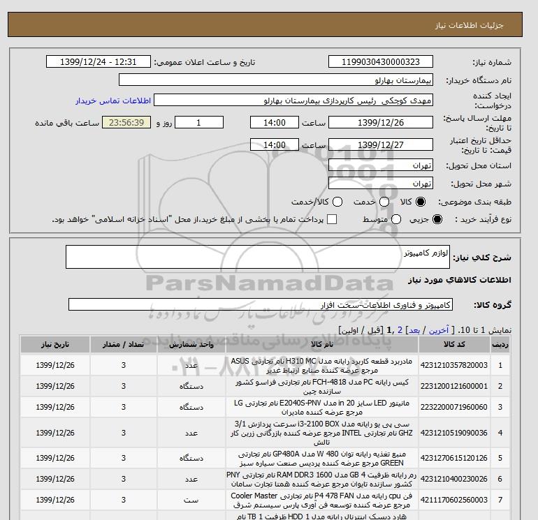The height and width of the screenshot is (520, 538).
Task: Click the delivery city field تهران
Action: click(x=381, y=183)
